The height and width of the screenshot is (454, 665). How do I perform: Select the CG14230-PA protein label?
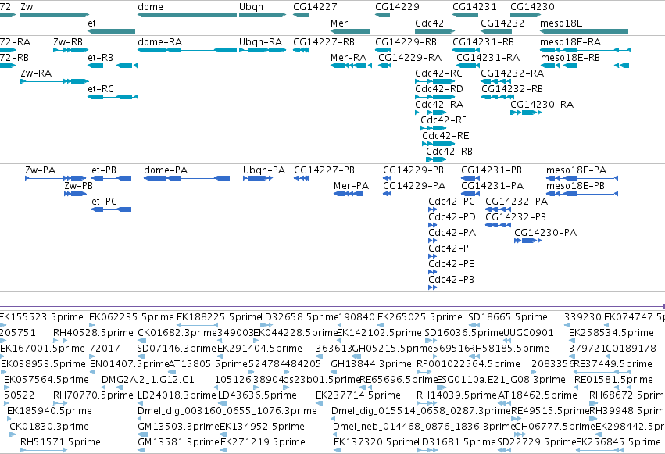545,233
